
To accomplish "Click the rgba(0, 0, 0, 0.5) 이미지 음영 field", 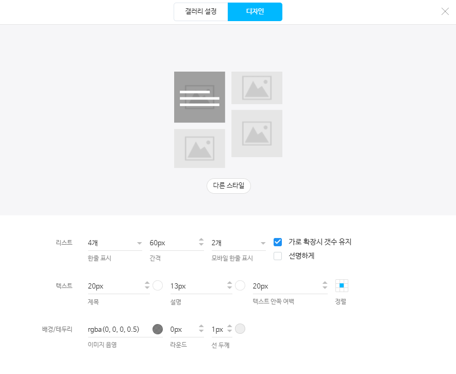I will 119,330.
